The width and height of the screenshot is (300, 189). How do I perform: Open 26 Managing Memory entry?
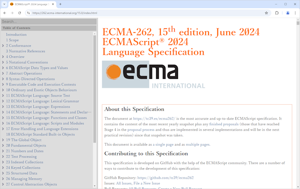click(x=24, y=179)
